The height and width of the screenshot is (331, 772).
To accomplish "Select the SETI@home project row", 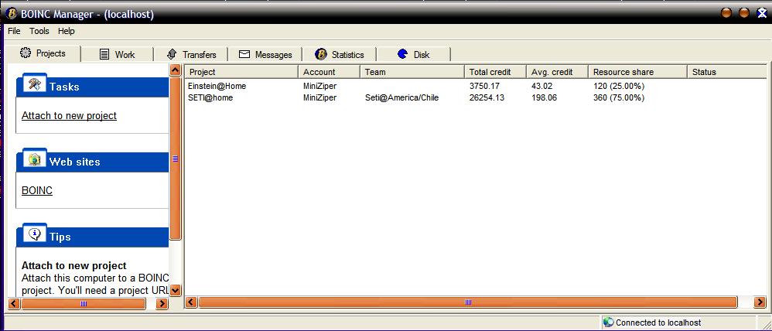I will (x=210, y=97).
